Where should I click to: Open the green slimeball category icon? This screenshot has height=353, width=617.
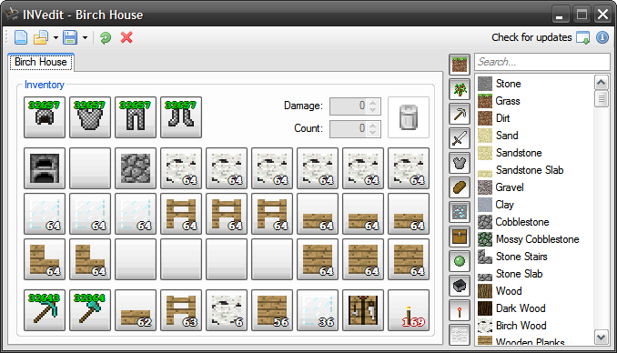tap(460, 261)
